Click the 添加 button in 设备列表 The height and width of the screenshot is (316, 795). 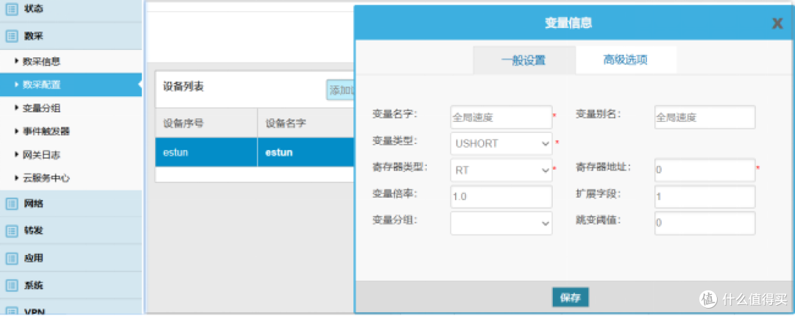click(x=340, y=90)
